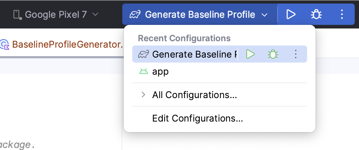Open the more options menu for the Generate Baseline row
This screenshot has height=150, width=359.
coord(296,54)
